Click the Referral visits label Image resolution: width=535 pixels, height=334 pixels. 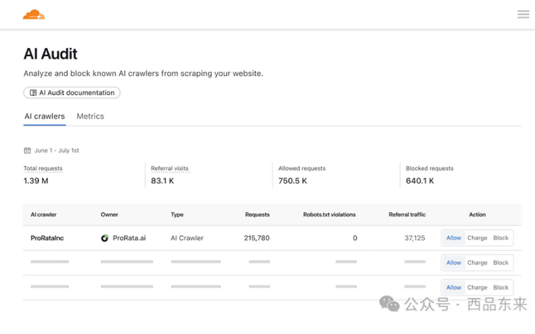(x=170, y=168)
